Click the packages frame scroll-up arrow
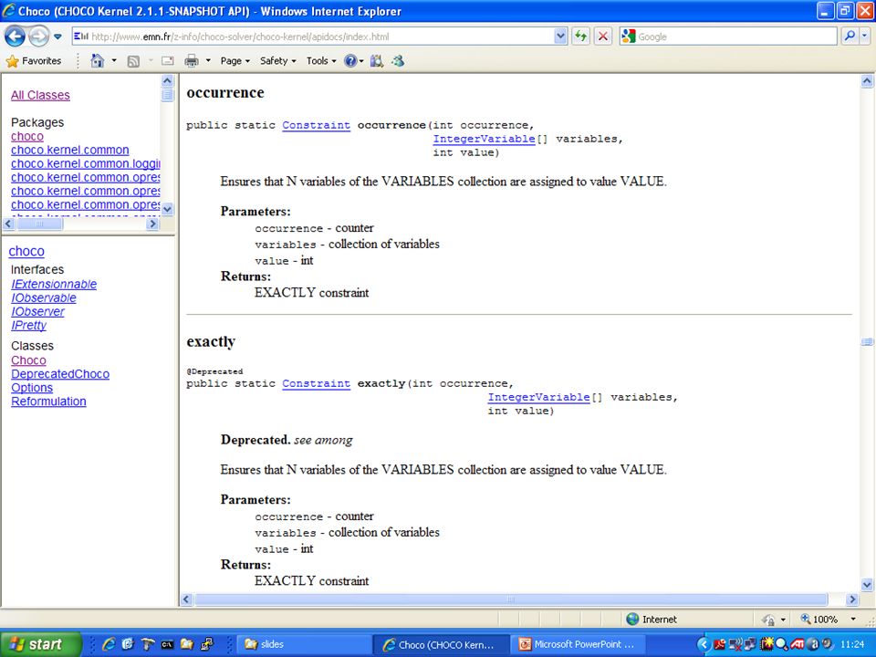Viewport: 876px width, 657px height. coord(167,81)
